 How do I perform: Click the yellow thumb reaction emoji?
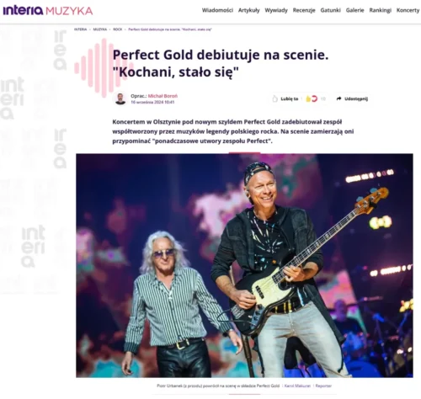(x=308, y=98)
